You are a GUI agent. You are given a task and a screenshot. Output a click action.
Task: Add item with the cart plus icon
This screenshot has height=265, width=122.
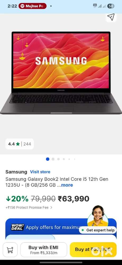10,250
